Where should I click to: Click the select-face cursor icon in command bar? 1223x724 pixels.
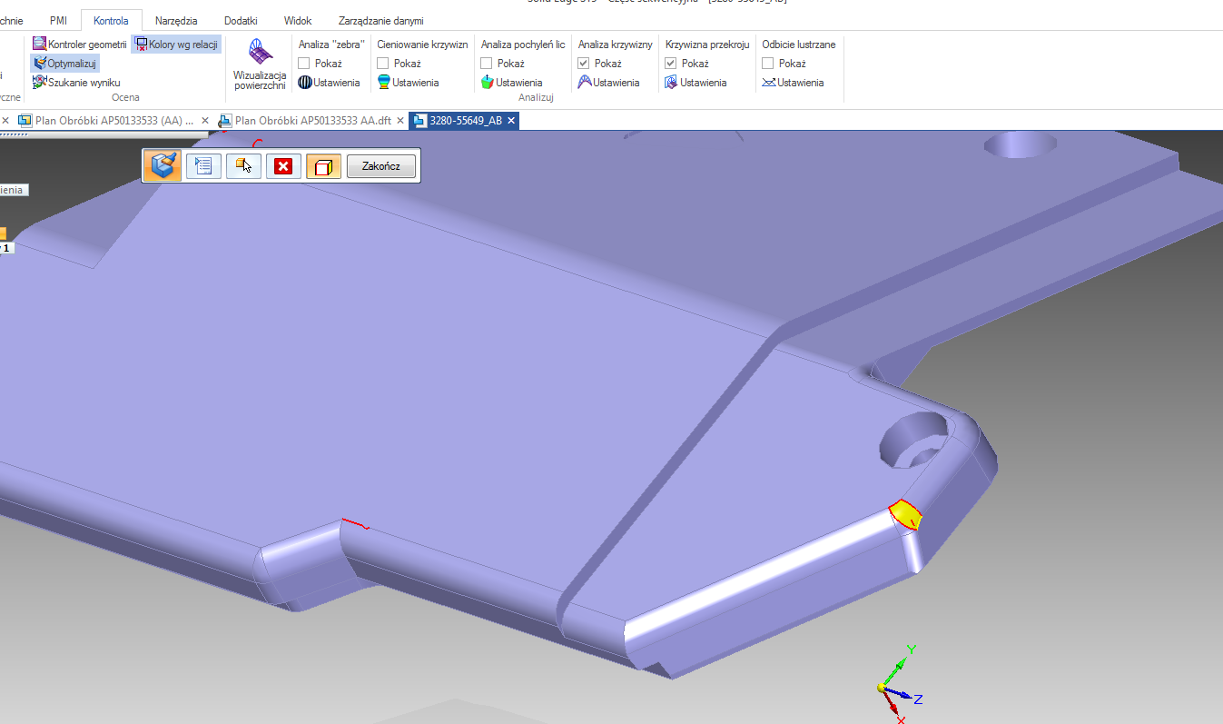pos(243,166)
